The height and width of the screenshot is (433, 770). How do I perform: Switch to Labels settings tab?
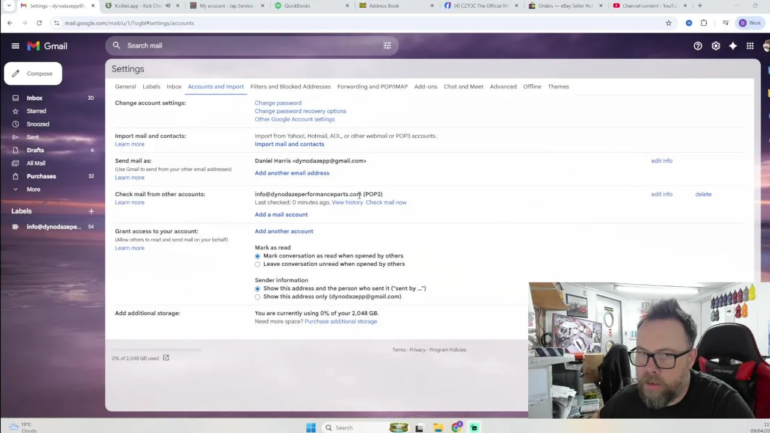[151, 87]
